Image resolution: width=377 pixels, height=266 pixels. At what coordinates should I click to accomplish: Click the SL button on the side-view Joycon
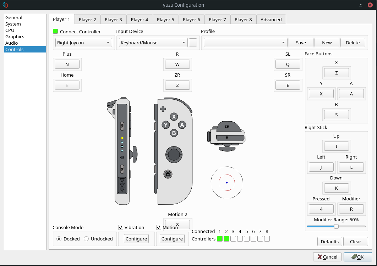pos(122,169)
